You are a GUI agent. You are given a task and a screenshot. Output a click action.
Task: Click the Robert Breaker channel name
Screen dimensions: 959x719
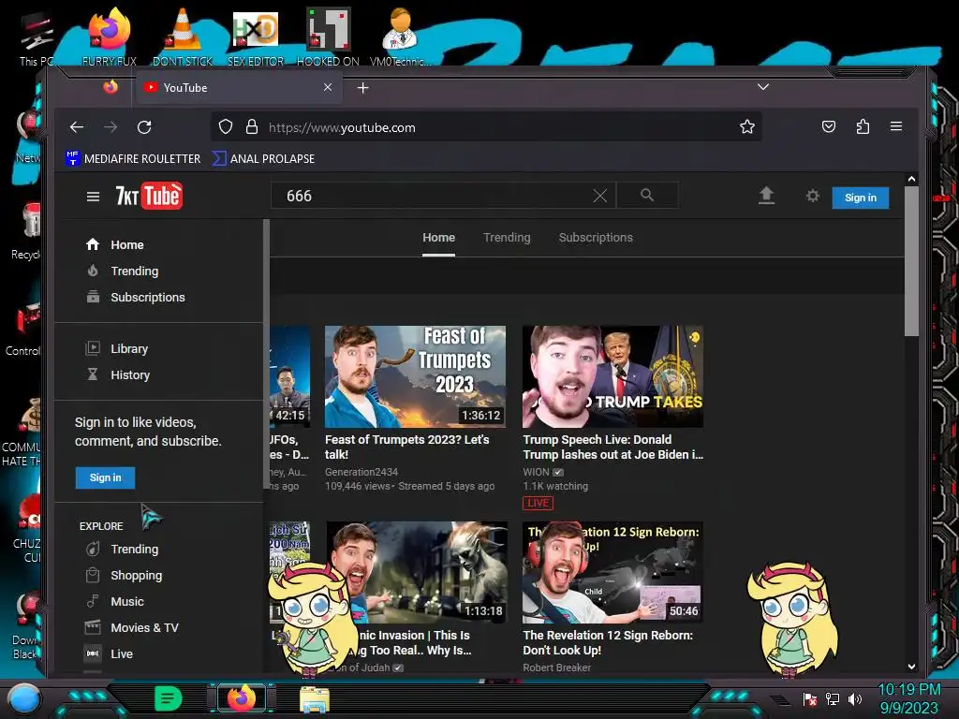click(x=556, y=668)
